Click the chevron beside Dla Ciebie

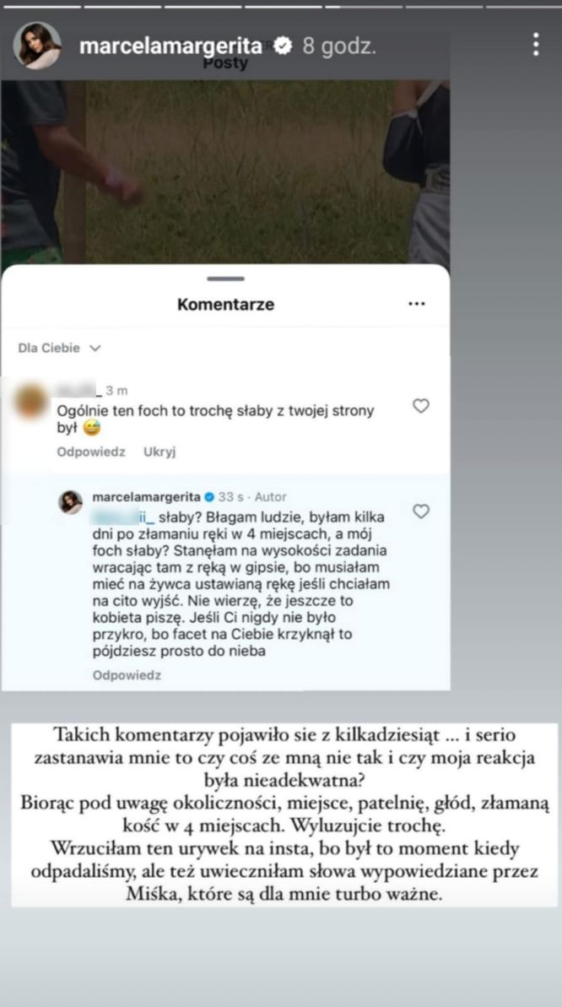pos(95,348)
